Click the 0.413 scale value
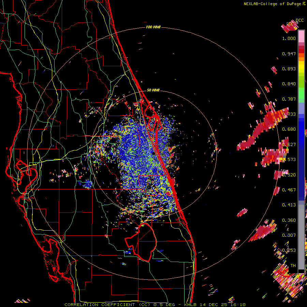 click(289, 205)
